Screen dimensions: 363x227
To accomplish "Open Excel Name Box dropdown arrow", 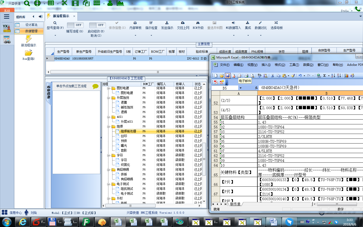I will (240, 88).
